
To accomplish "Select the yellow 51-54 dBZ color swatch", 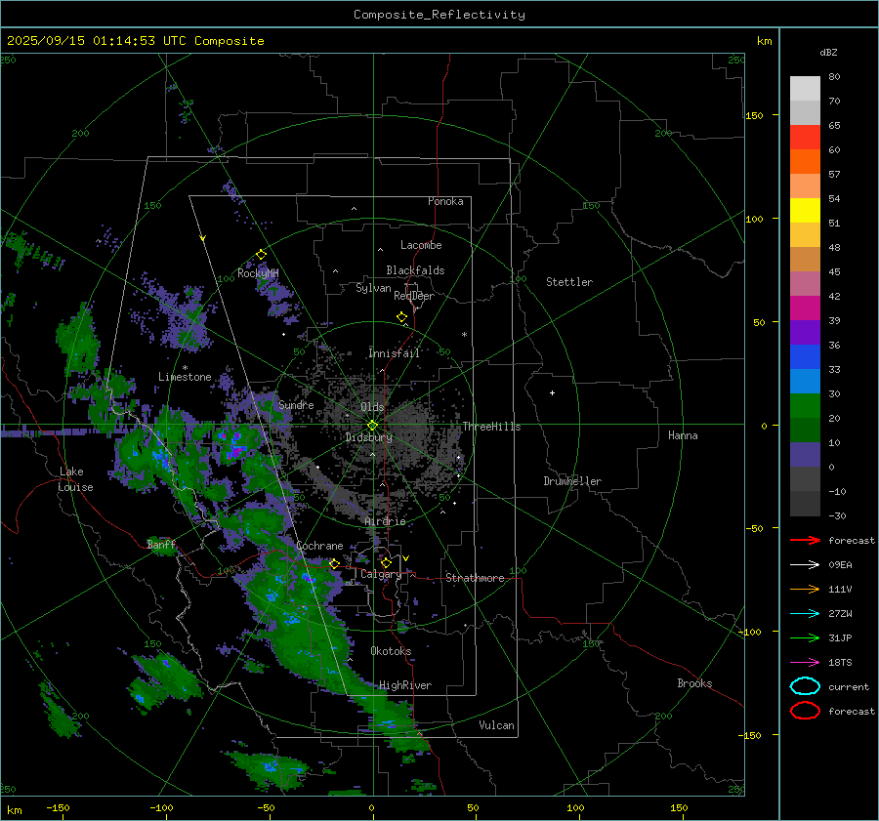I will coord(805,211).
